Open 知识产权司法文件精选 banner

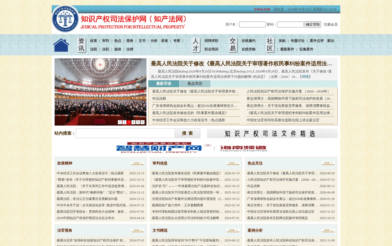272,133
